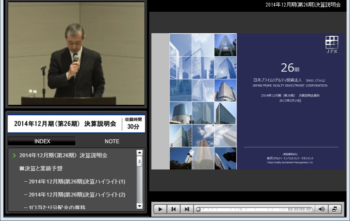Select index entry 2014年12月期(第26期) 決算説明会
Viewport: 350px width, 221px height.
63,155
